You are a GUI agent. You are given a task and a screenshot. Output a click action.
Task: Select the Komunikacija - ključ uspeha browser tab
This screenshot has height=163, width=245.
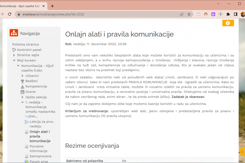click(20, 6)
